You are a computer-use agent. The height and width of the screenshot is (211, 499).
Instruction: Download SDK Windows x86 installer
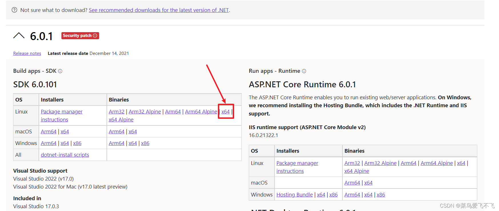77,143
